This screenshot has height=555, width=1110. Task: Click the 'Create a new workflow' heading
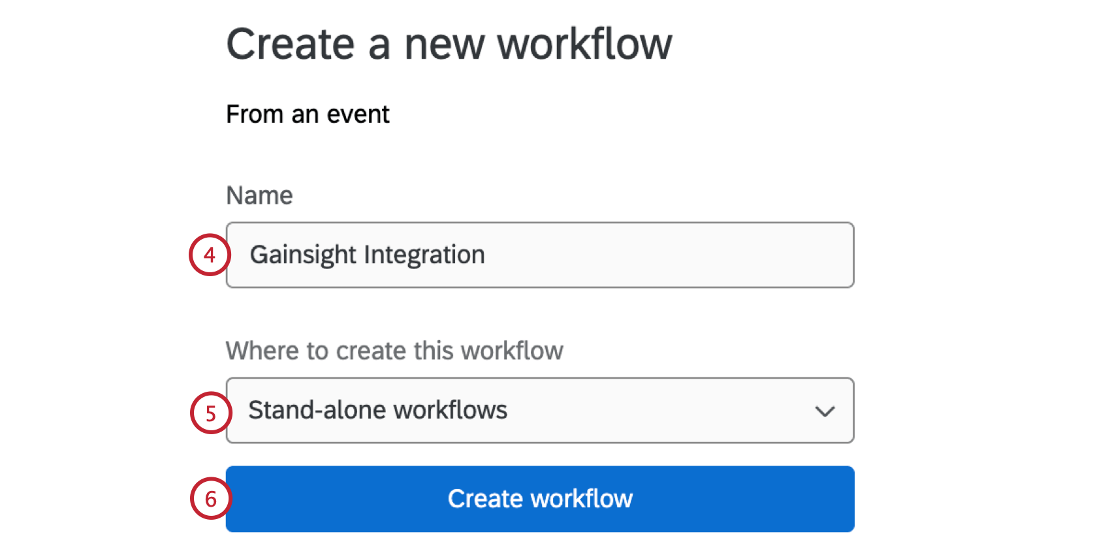449,44
